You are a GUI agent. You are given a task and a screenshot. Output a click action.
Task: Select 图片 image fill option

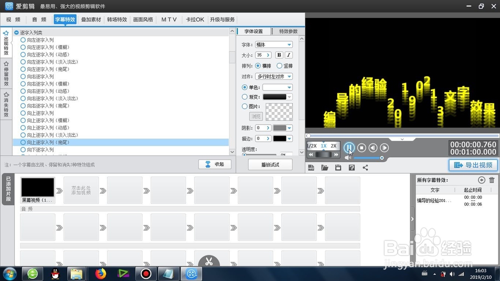[x=244, y=106]
